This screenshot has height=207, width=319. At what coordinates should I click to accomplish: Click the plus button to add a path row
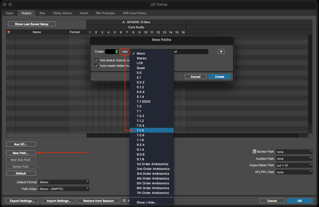(221, 52)
